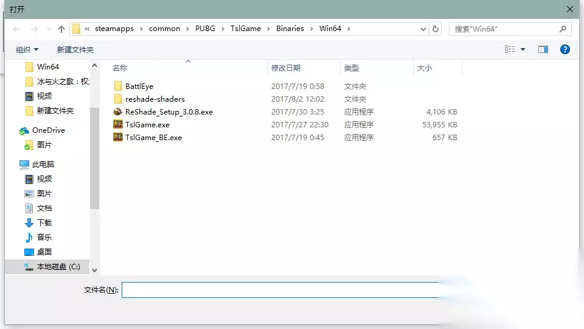Select the reshade-shaders folder
Image resolution: width=584 pixels, height=329 pixels.
coord(155,99)
